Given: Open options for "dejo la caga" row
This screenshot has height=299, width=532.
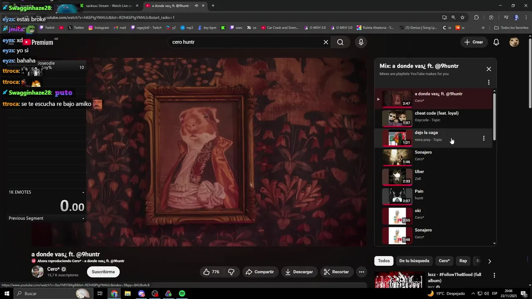Looking at the screenshot, I should click(x=483, y=138).
